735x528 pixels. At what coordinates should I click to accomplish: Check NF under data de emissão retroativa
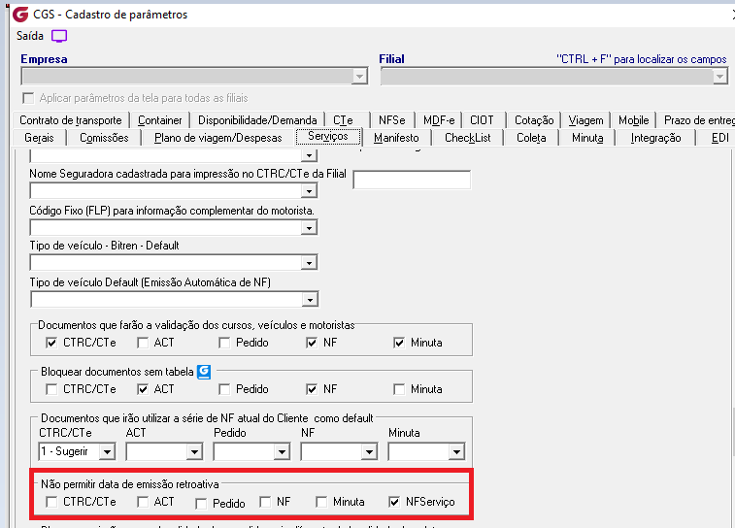pos(265,502)
